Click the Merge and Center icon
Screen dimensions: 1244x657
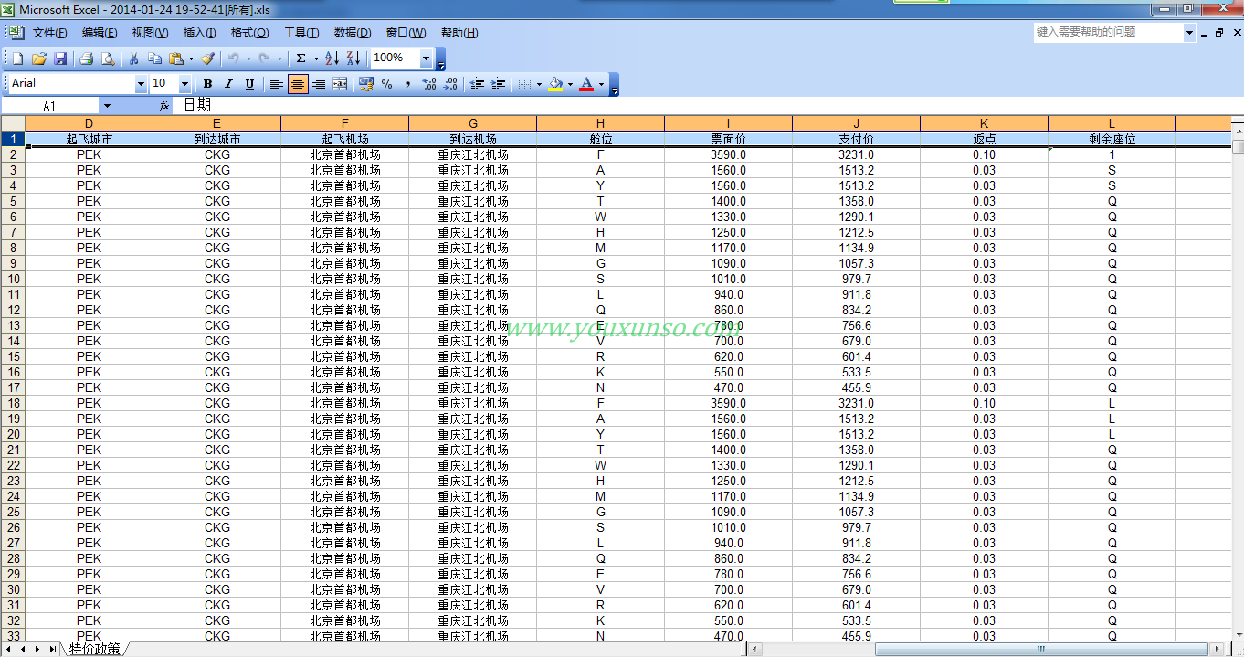(340, 84)
